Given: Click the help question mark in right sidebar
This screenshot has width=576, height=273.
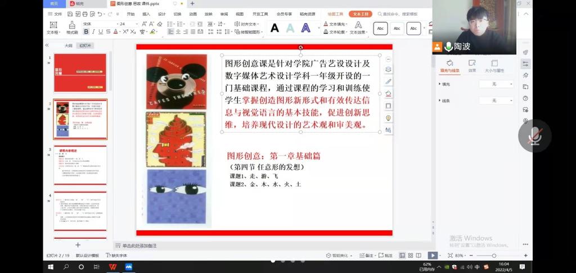Looking at the screenshot, I should pyautogui.click(x=525, y=98).
